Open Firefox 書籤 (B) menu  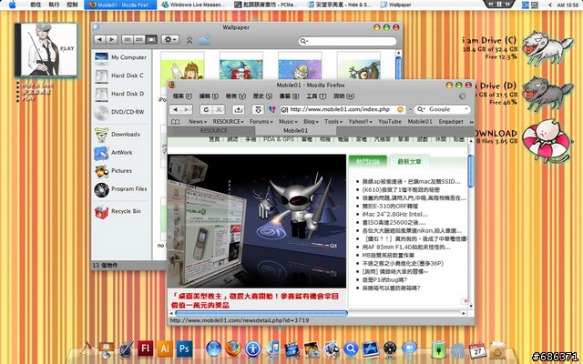pos(289,96)
